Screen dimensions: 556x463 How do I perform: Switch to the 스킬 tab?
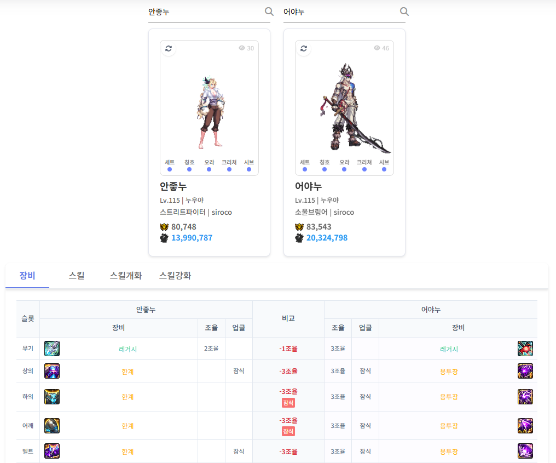coord(77,276)
